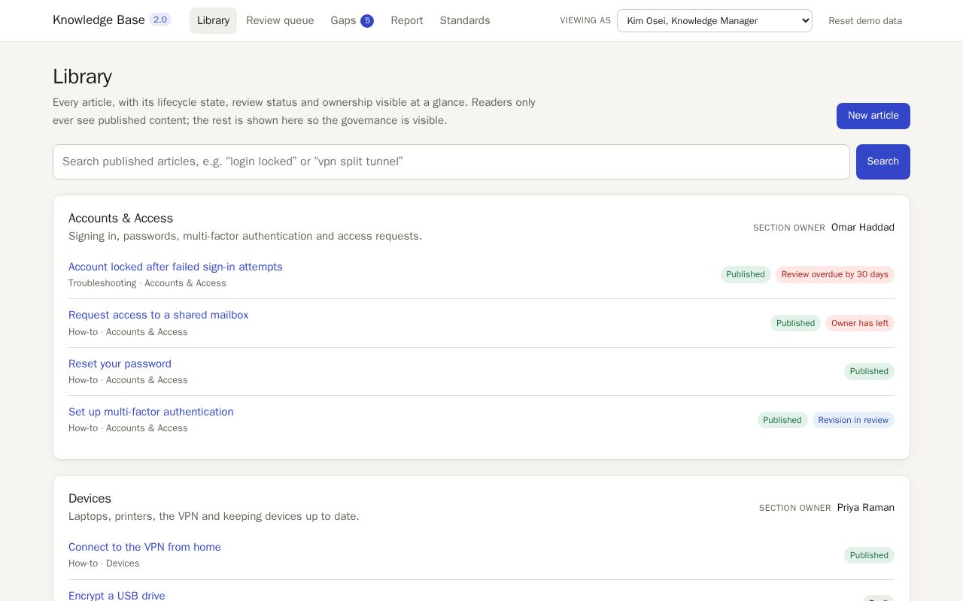Click section owner name Omar Haddad
Image resolution: width=963 pixels, height=601 pixels.
click(x=863, y=228)
